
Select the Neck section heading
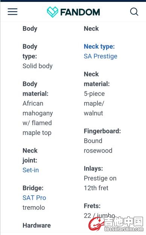(91, 28)
